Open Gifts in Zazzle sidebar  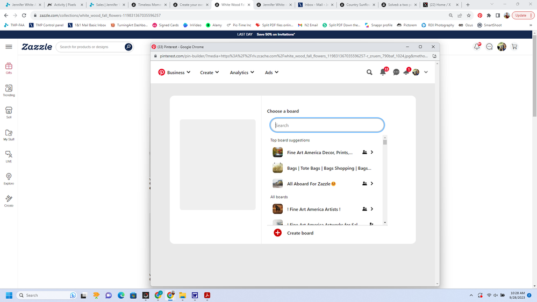pos(9,68)
